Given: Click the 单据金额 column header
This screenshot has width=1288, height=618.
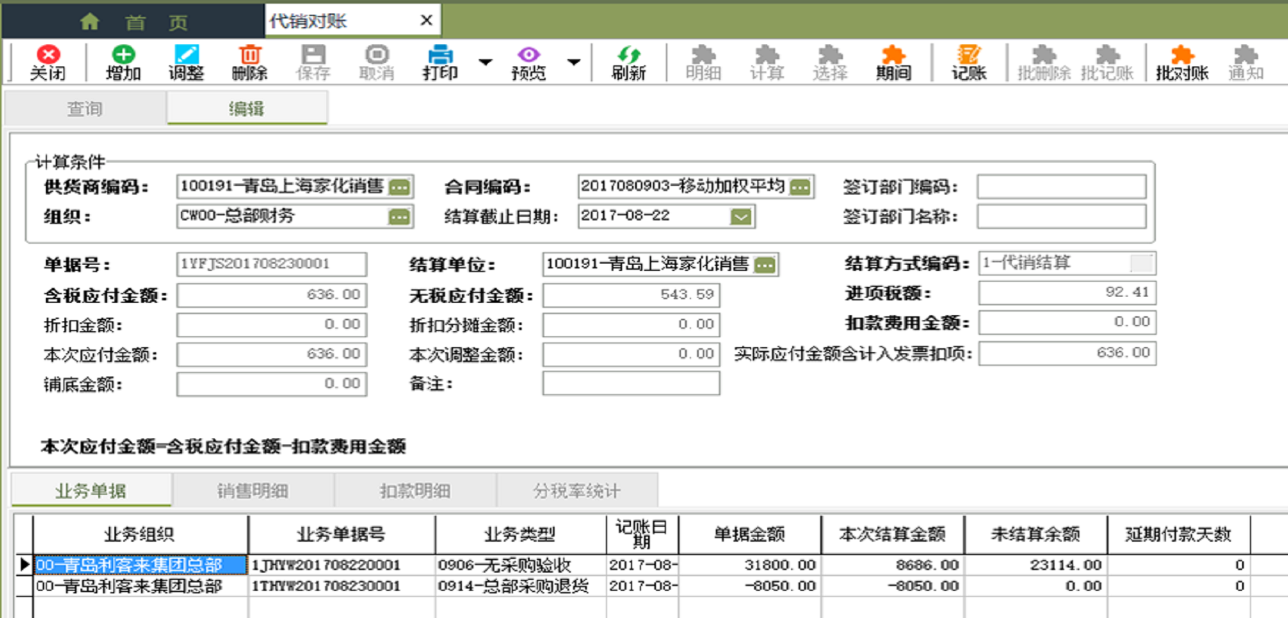Looking at the screenshot, I should pos(750,535).
